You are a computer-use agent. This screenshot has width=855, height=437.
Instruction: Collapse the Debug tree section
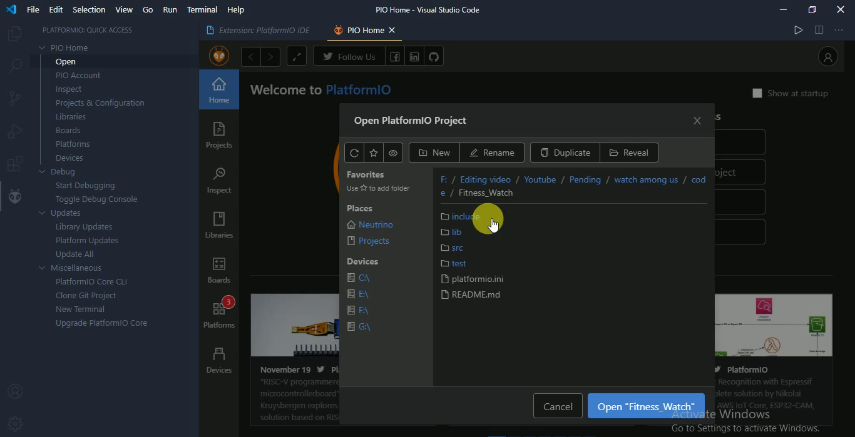43,171
